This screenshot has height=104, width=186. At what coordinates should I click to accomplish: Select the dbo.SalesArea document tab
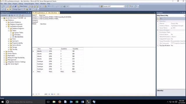tap(45, 13)
